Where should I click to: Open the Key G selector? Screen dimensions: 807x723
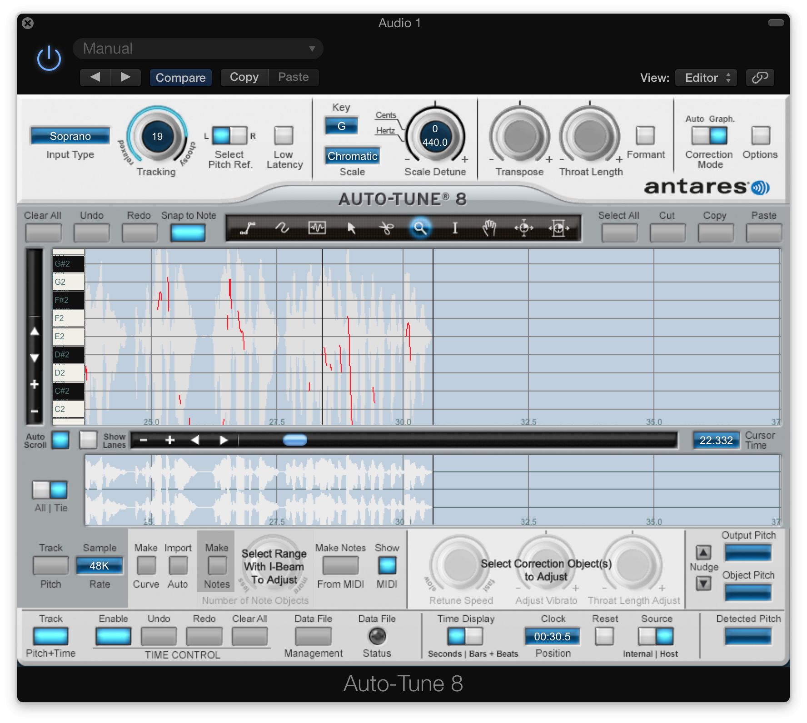341,126
